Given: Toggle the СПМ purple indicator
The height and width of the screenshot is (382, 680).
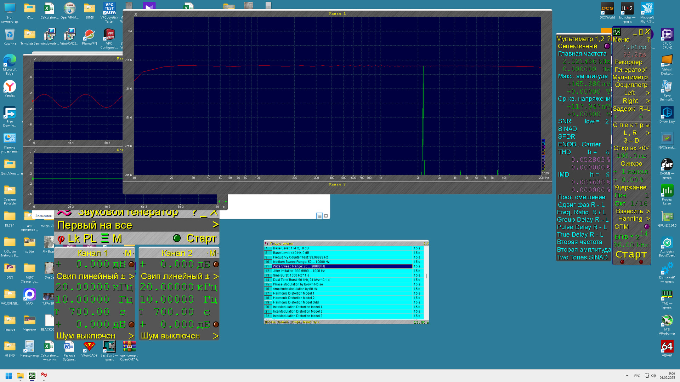Looking at the screenshot, I should [646, 227].
